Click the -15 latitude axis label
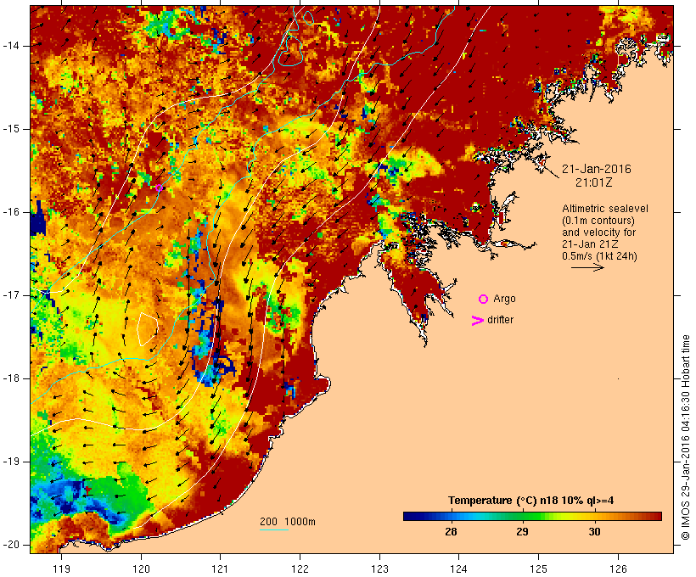Viewport: 696px width, 577px height. 11,129
